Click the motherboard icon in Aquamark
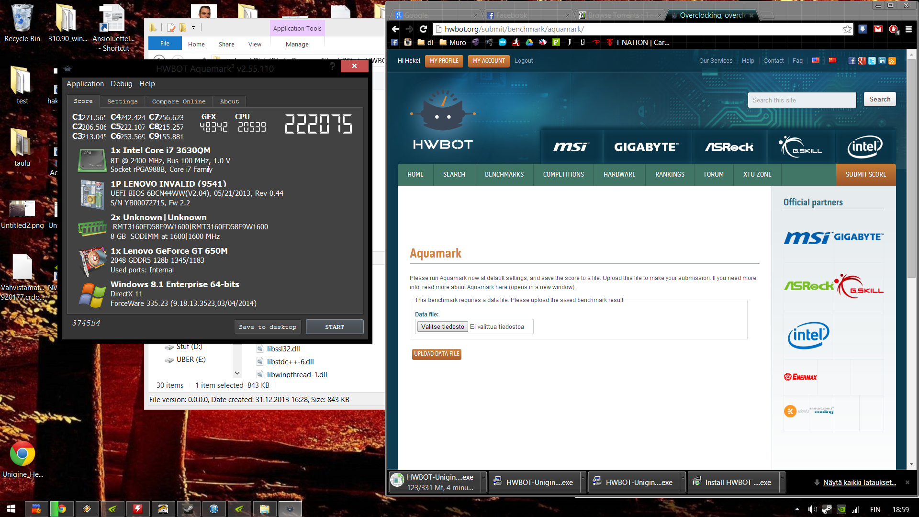This screenshot has height=517, width=919. tap(92, 194)
